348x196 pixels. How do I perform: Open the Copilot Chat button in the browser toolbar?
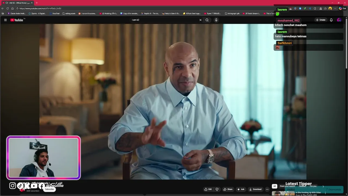[x=342, y=8]
